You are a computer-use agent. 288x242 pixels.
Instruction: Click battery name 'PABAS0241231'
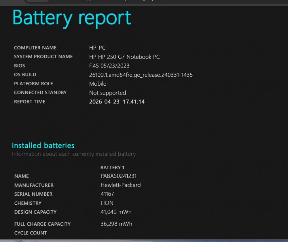coord(119,176)
